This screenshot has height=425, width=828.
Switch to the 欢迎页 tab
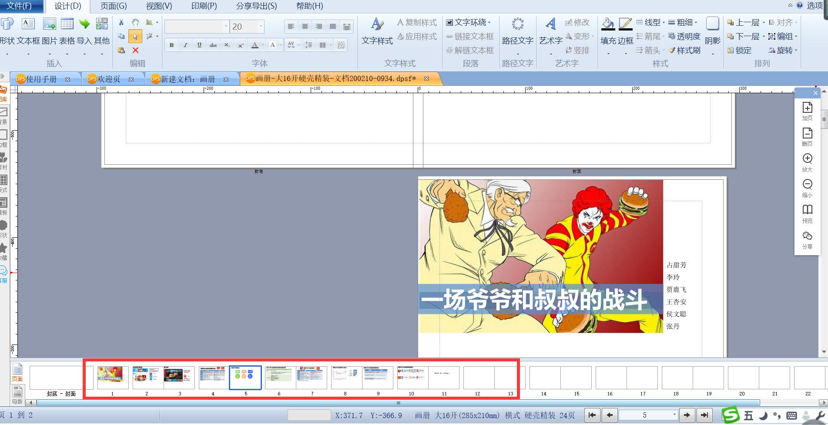tap(109, 79)
